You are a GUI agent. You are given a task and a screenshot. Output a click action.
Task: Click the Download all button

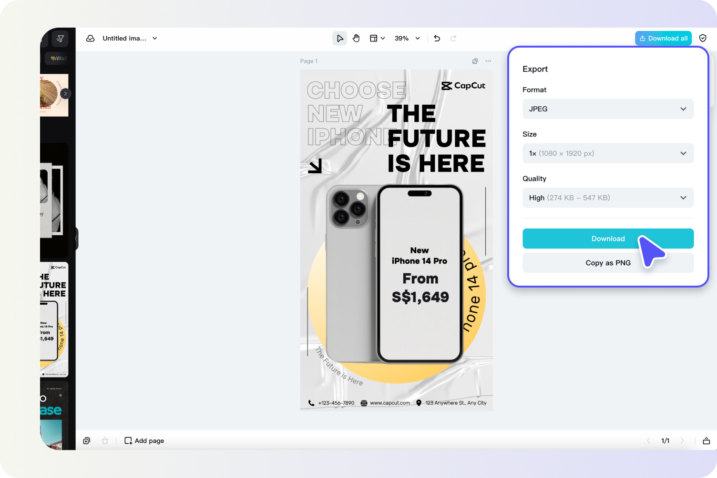[663, 38]
